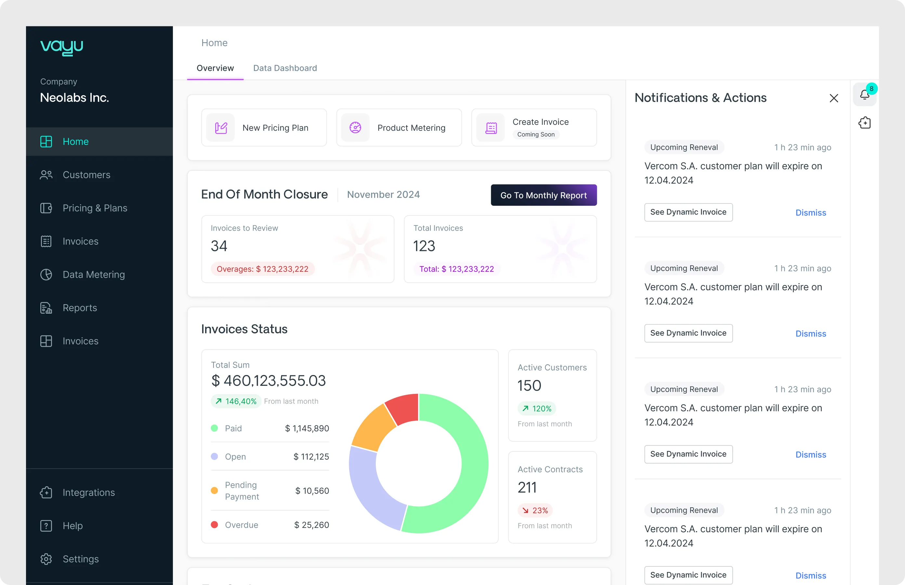Open the Pricing & Plans section
This screenshot has width=905, height=585.
(x=95, y=208)
